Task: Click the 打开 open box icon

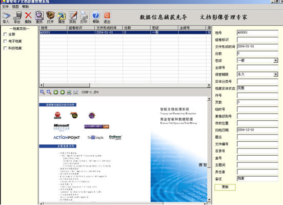Action: pyautogui.click(x=50, y=17)
